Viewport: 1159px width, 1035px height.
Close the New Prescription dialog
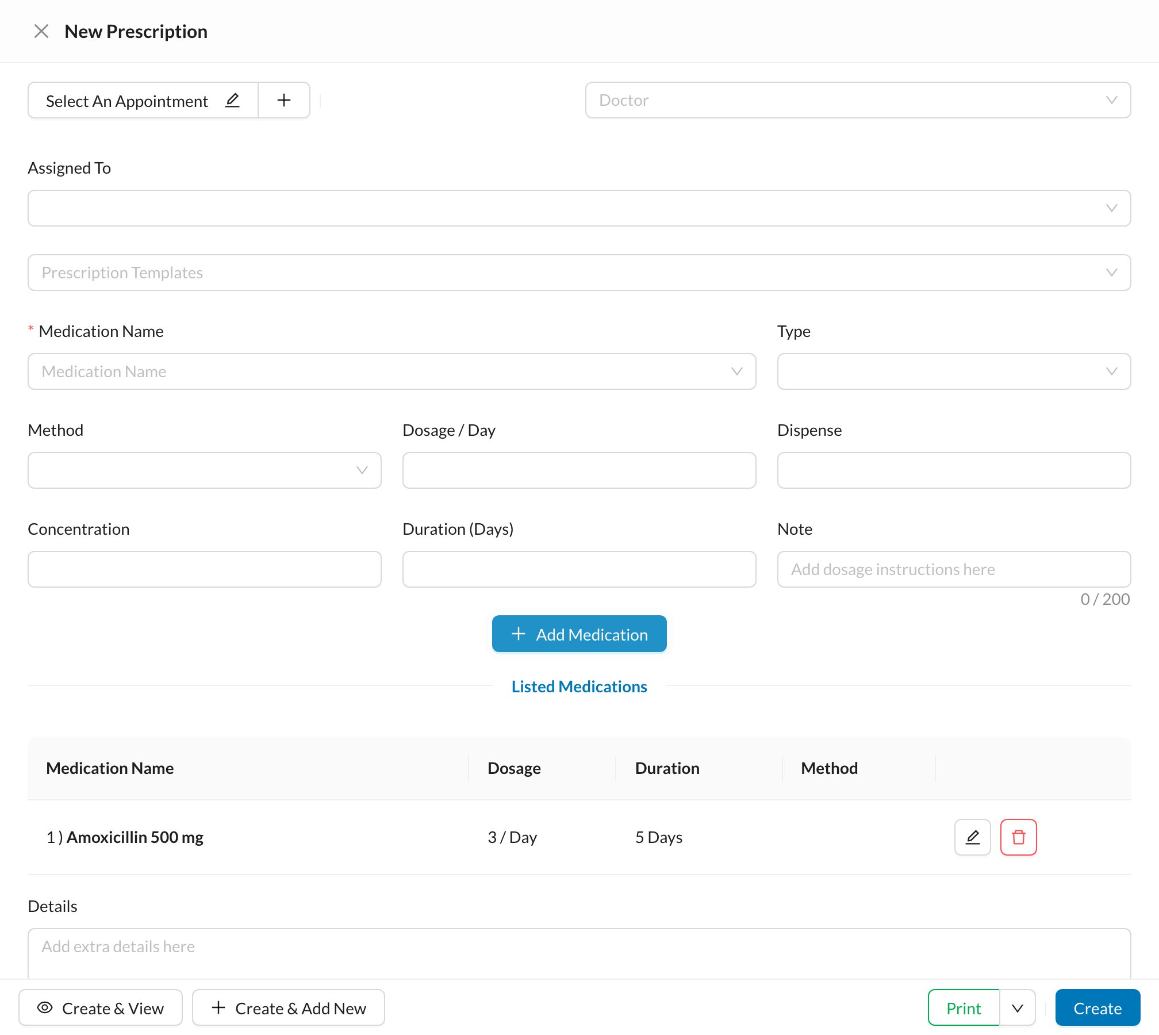click(x=41, y=31)
